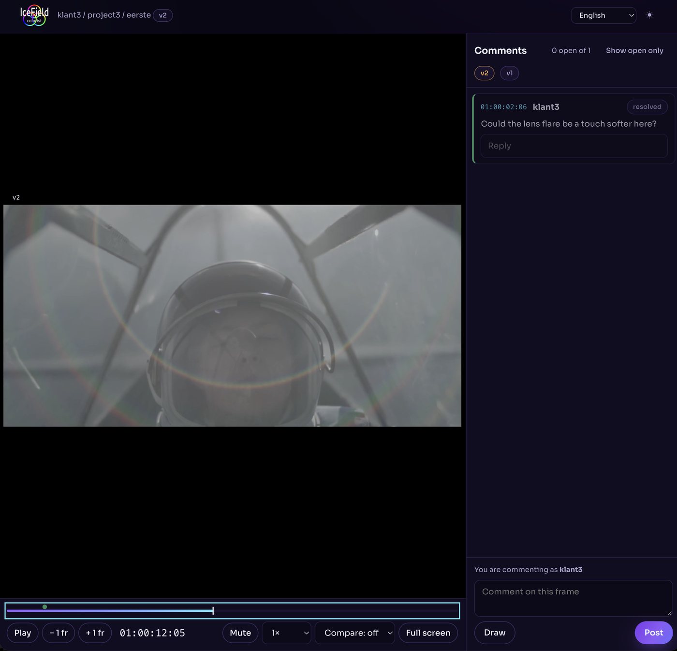The width and height of the screenshot is (677, 651).
Task: Click the v2 version badge in breadcrumb
Action: coord(163,15)
